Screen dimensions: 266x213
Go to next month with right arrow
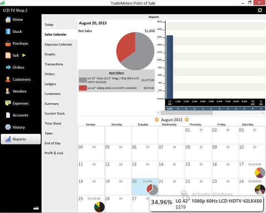coord(187,119)
